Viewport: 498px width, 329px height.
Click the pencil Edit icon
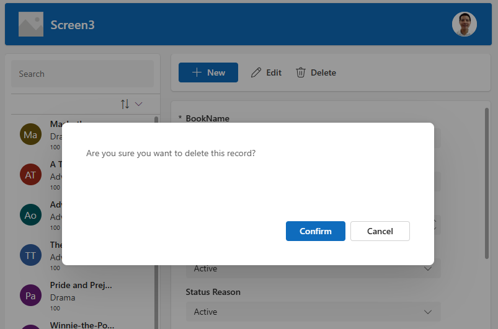pos(256,72)
